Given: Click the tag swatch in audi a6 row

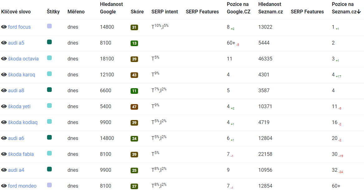Looking at the screenshot, I should coord(50,137).
